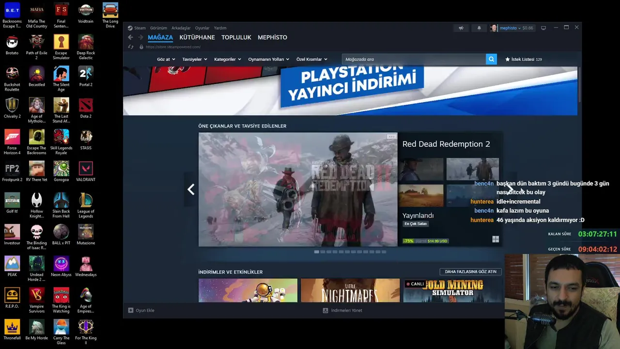620x349 pixels.
Task: Click the Mağazada ara search field
Action: click(x=414, y=59)
